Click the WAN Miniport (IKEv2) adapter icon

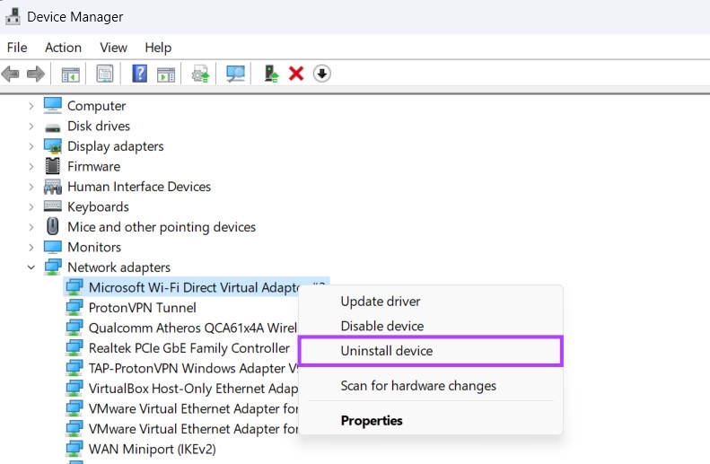(x=74, y=449)
